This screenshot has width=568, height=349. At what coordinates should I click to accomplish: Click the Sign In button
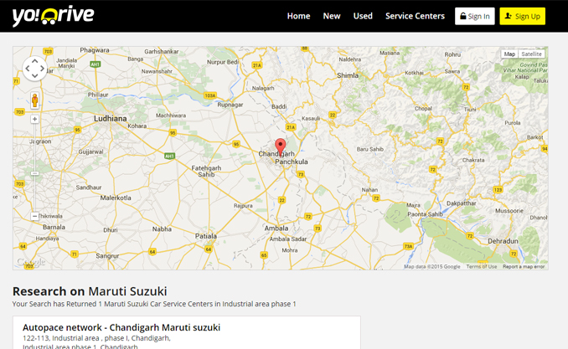[x=474, y=16]
